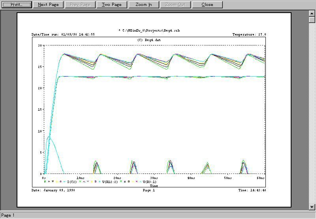Click the Page 1 status bar text
The image size is (316, 219).
coord(8,215)
